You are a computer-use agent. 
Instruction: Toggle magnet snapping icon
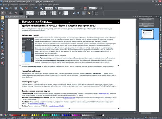point(85,8)
